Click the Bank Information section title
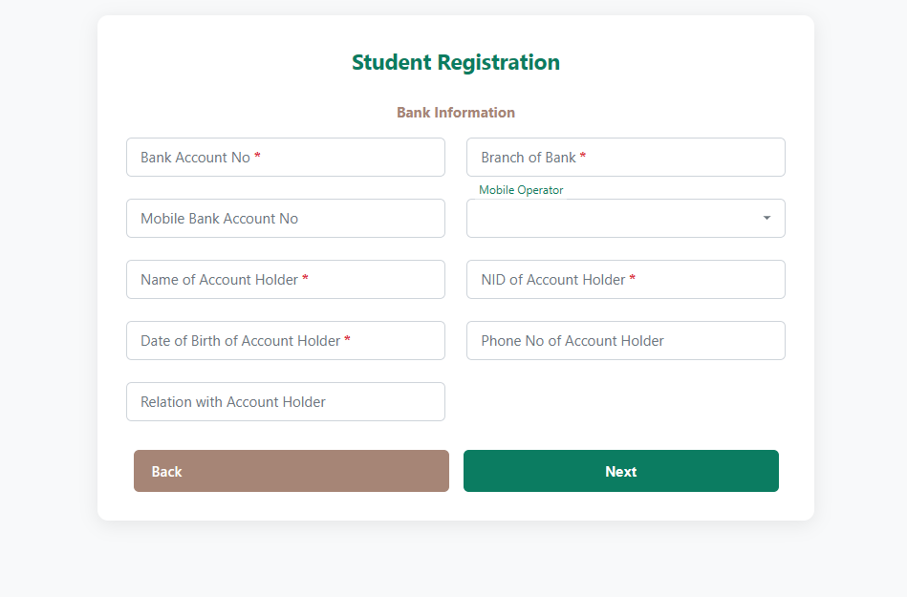 click(455, 113)
